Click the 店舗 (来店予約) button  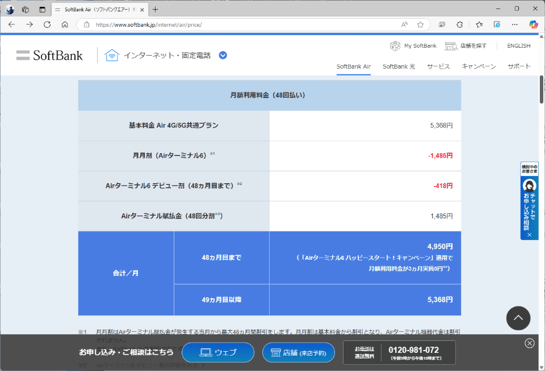coord(299,353)
